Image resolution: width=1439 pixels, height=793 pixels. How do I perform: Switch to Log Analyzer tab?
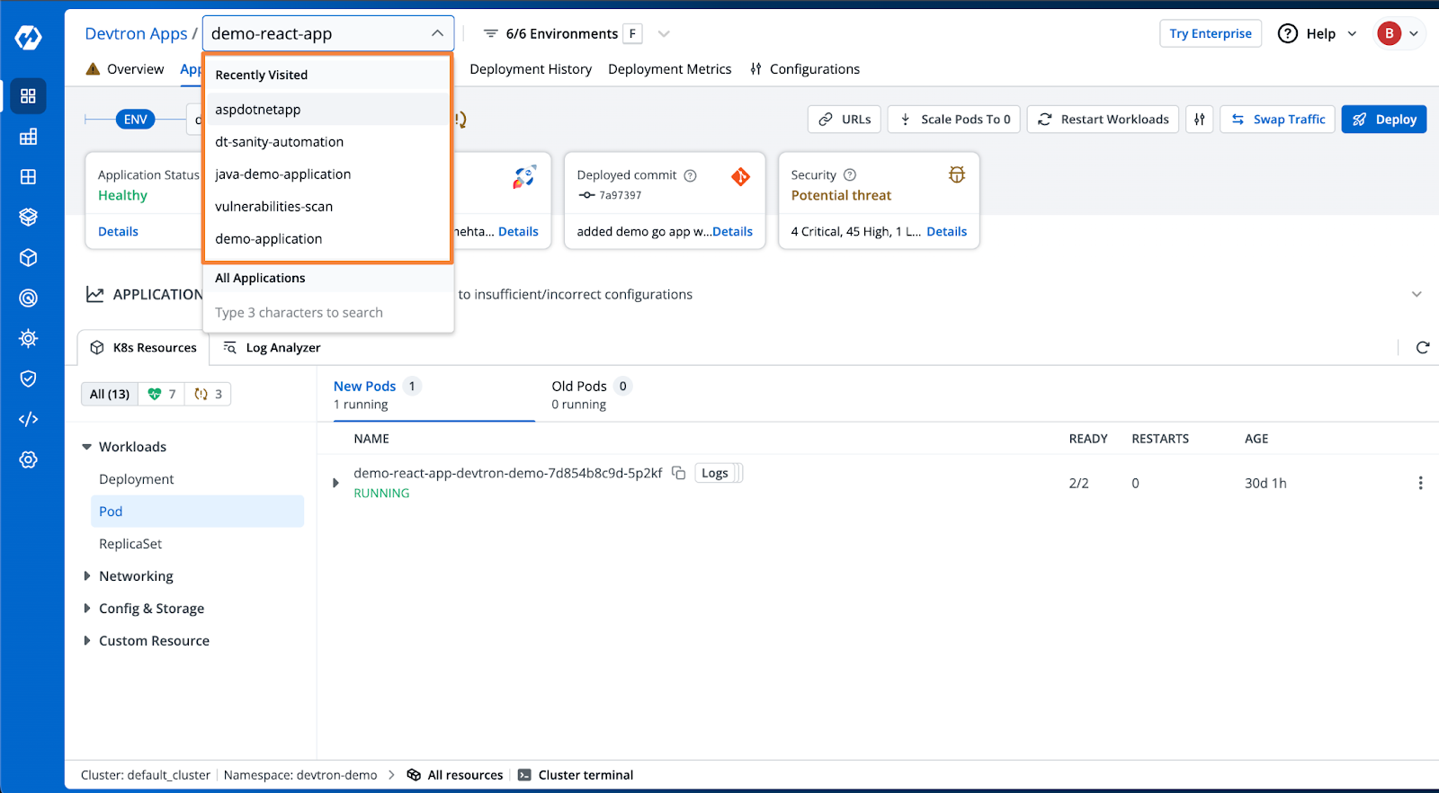[272, 348]
